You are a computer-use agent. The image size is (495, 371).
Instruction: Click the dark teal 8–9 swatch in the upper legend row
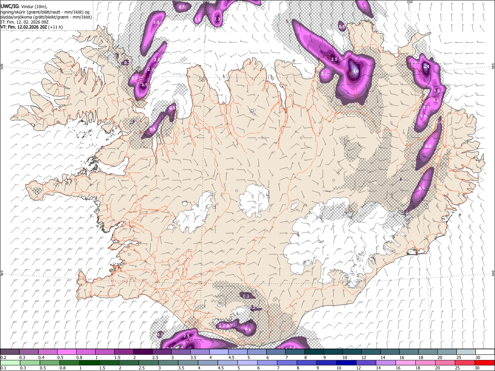[x=314, y=352]
